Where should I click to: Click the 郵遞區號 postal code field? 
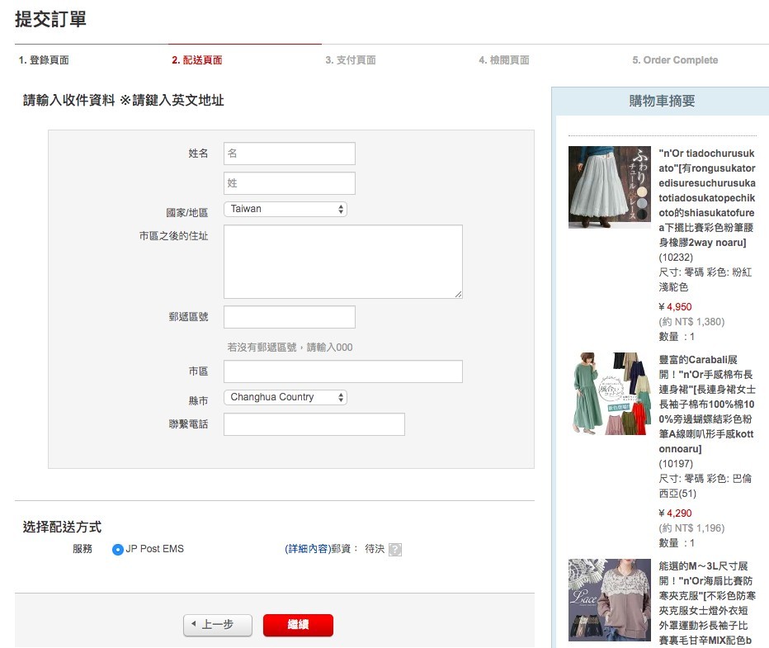289,316
